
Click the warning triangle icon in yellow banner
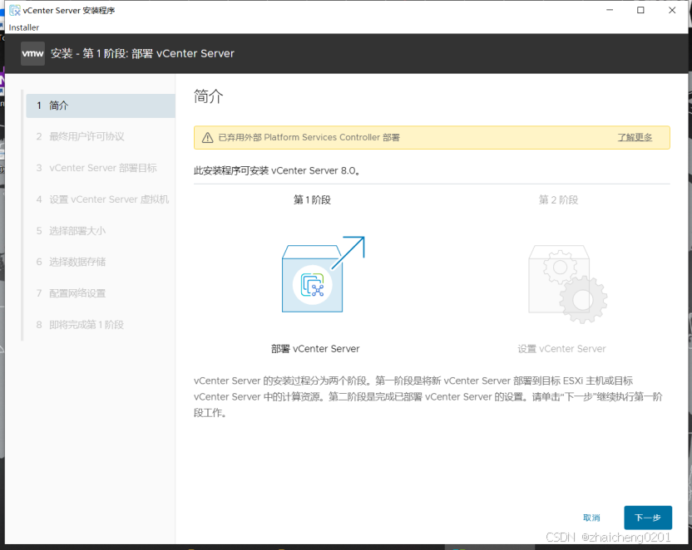(207, 138)
